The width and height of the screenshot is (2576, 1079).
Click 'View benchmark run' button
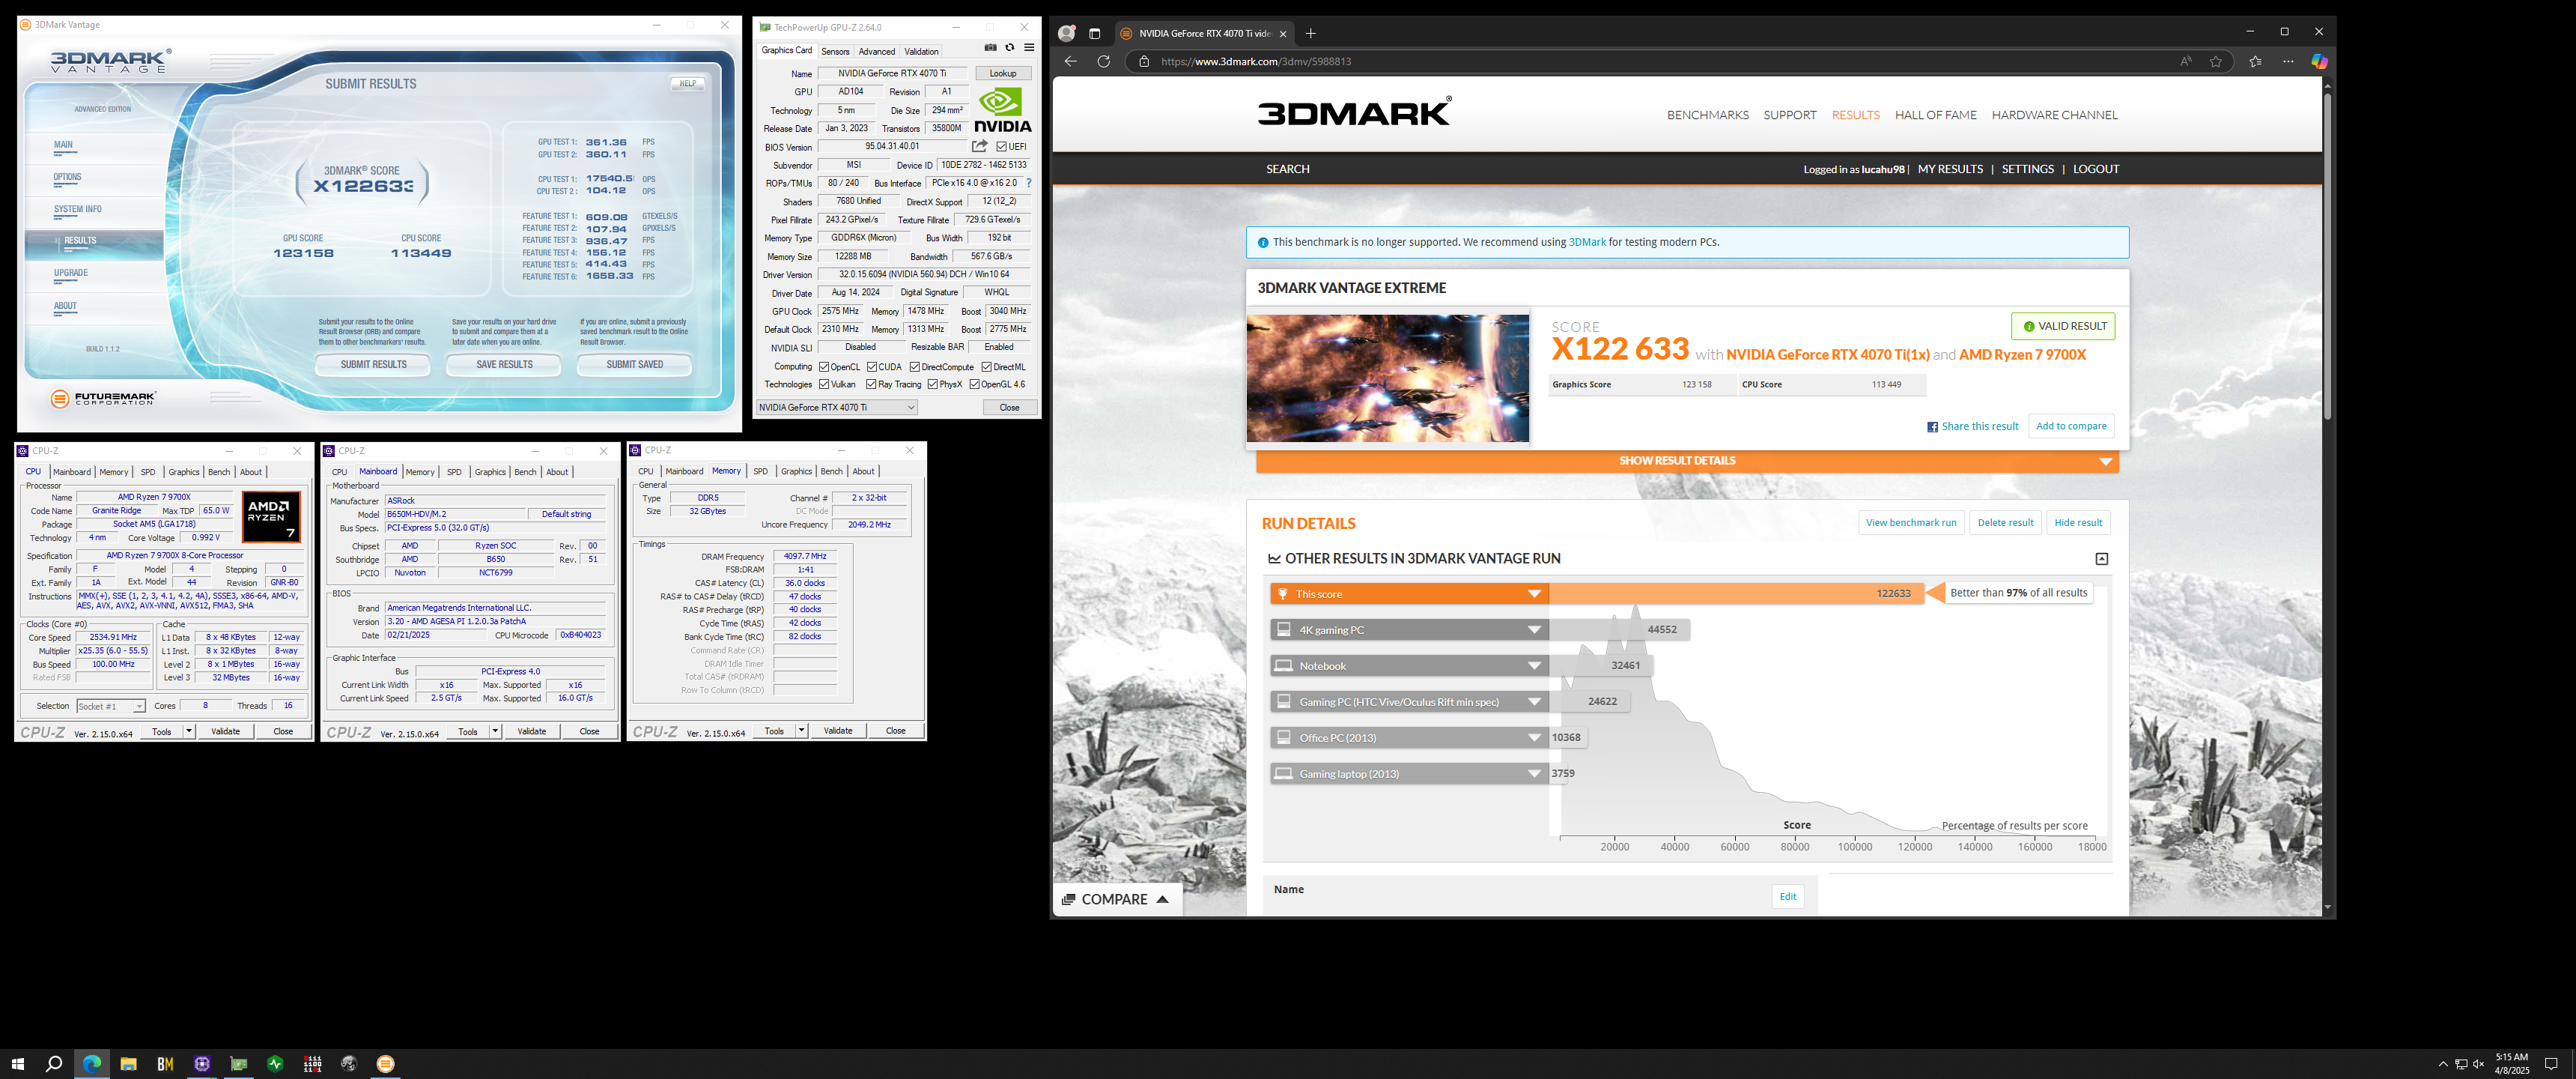pos(1911,524)
